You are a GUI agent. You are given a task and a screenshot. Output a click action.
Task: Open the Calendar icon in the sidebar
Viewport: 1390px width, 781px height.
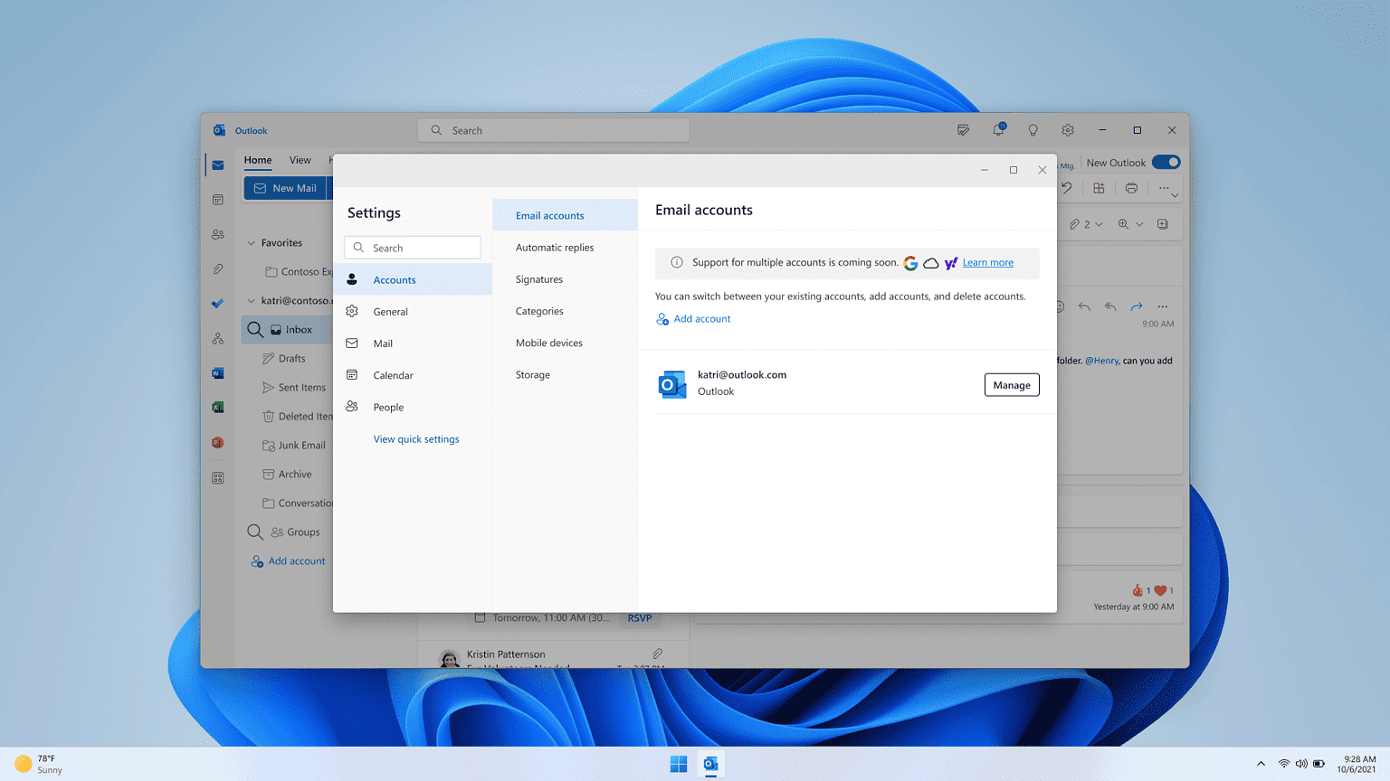coord(217,200)
